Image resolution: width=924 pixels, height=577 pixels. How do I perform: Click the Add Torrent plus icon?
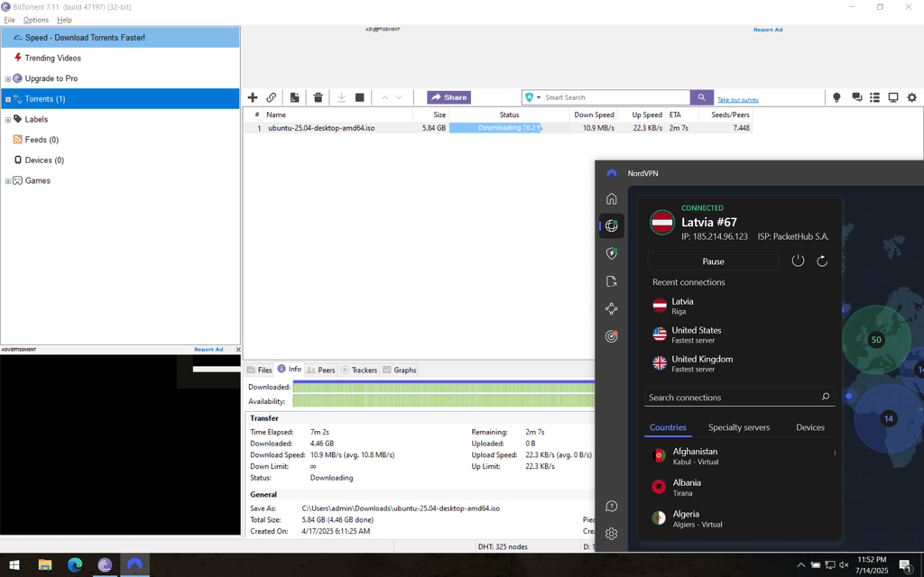(253, 97)
